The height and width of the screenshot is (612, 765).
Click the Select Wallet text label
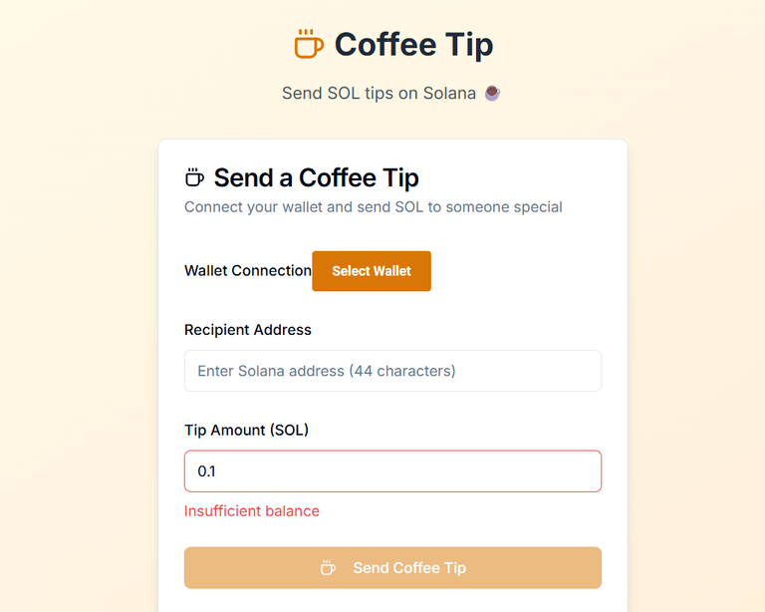click(372, 271)
